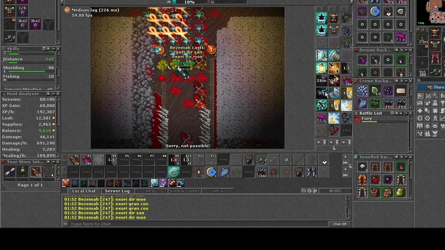Viewport: 445px width, 250px height.
Task: Click the 21-count potion in Demon Backpack
Action: pyautogui.click(x=375, y=60)
